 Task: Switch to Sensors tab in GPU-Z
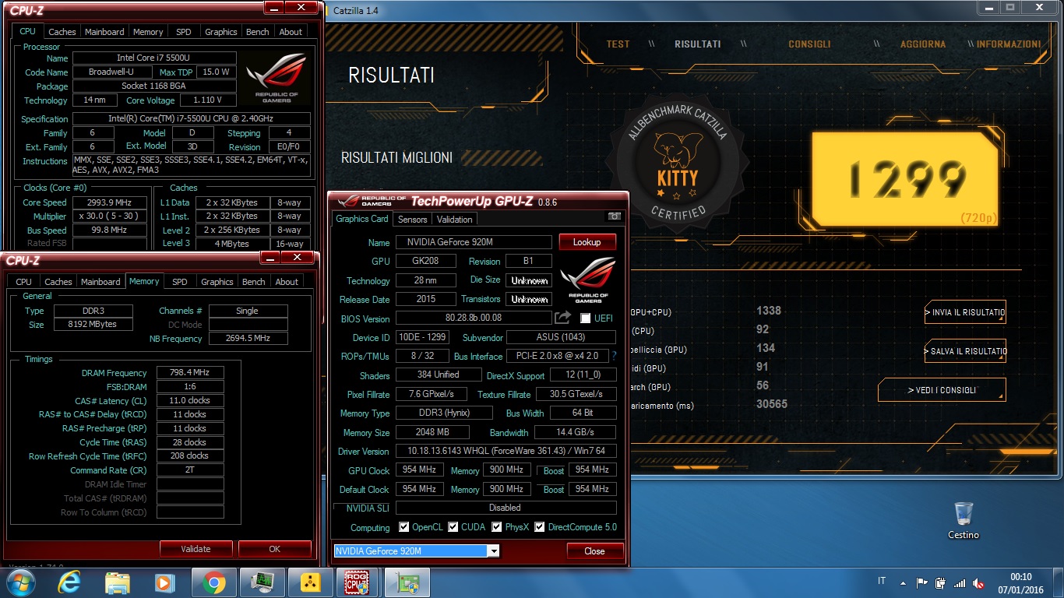click(412, 219)
